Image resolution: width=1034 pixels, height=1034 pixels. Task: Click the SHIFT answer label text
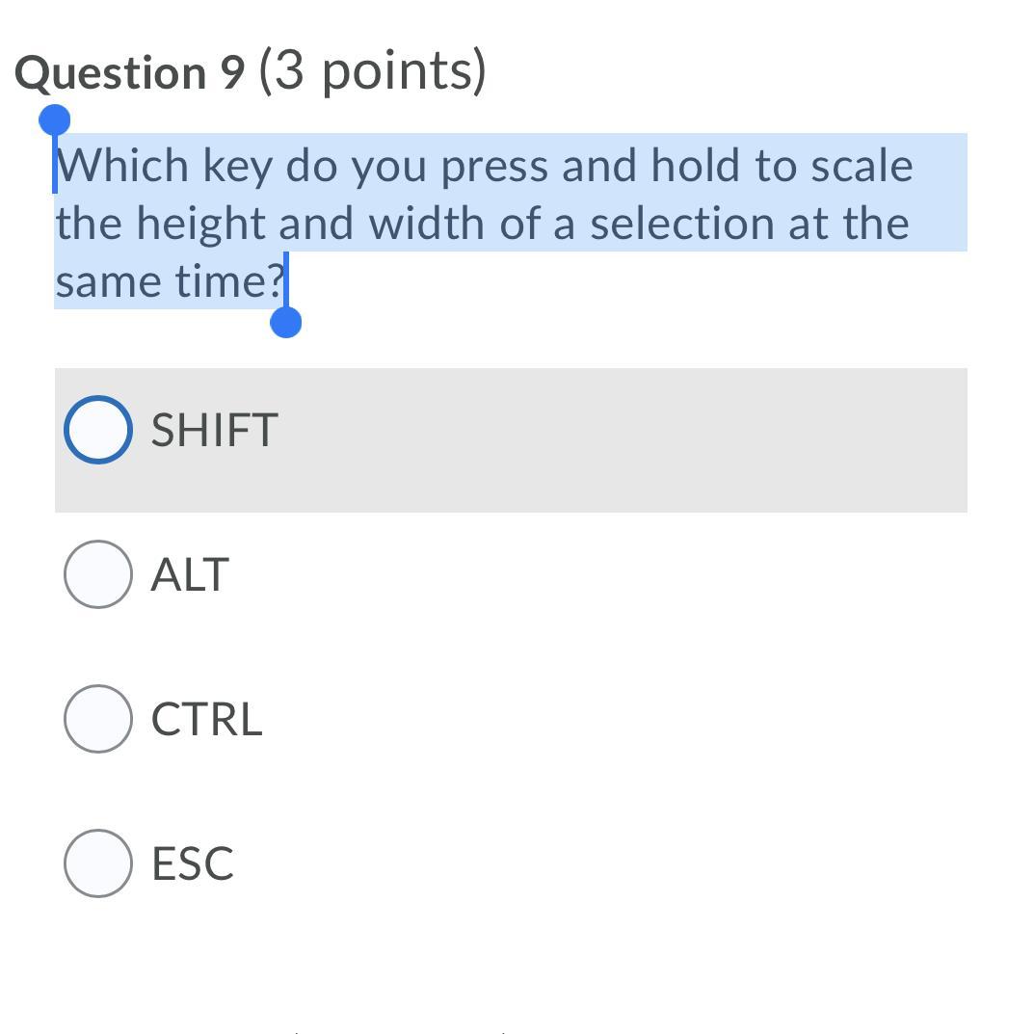click(x=214, y=430)
